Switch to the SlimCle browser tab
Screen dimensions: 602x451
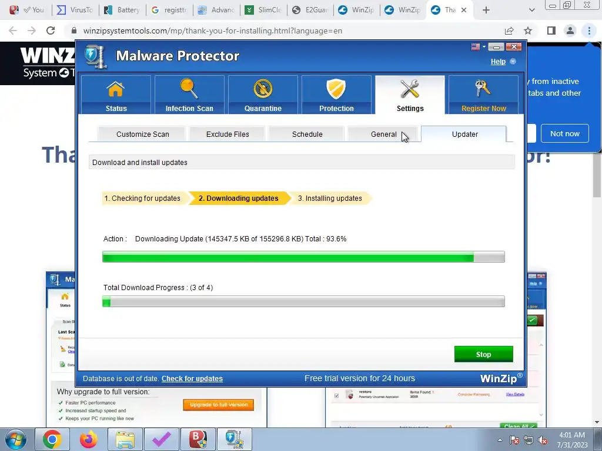point(263,10)
